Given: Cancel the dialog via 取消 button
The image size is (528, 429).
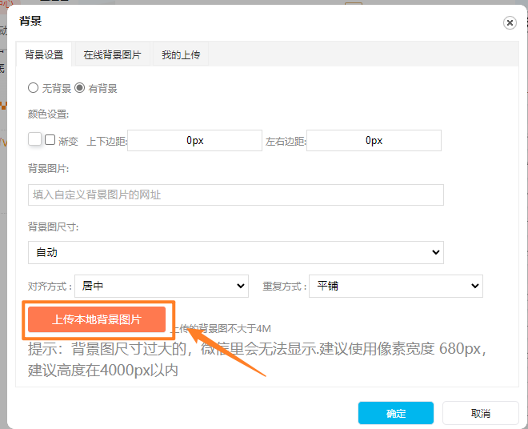Looking at the screenshot, I should pyautogui.click(x=480, y=413).
